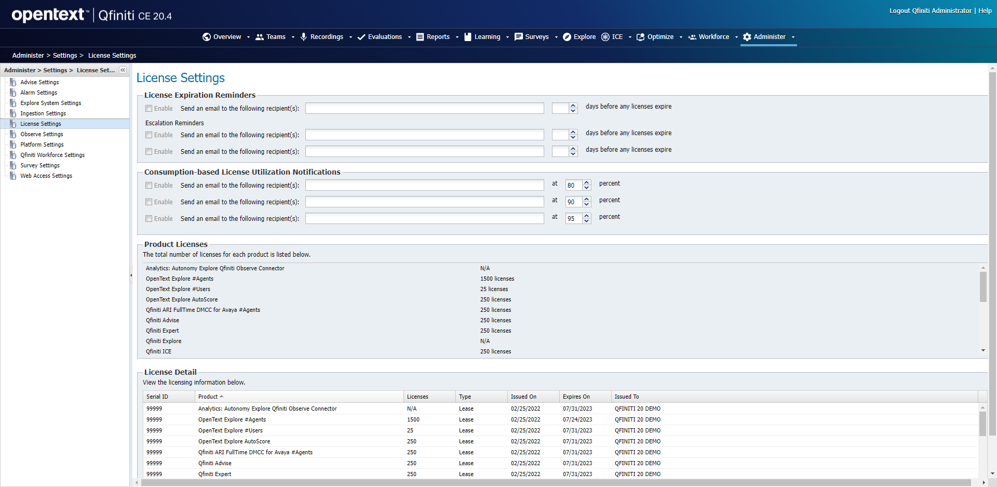The height and width of the screenshot is (487, 997).
Task: Open the Optimize dropdown chevron
Action: pyautogui.click(x=681, y=37)
